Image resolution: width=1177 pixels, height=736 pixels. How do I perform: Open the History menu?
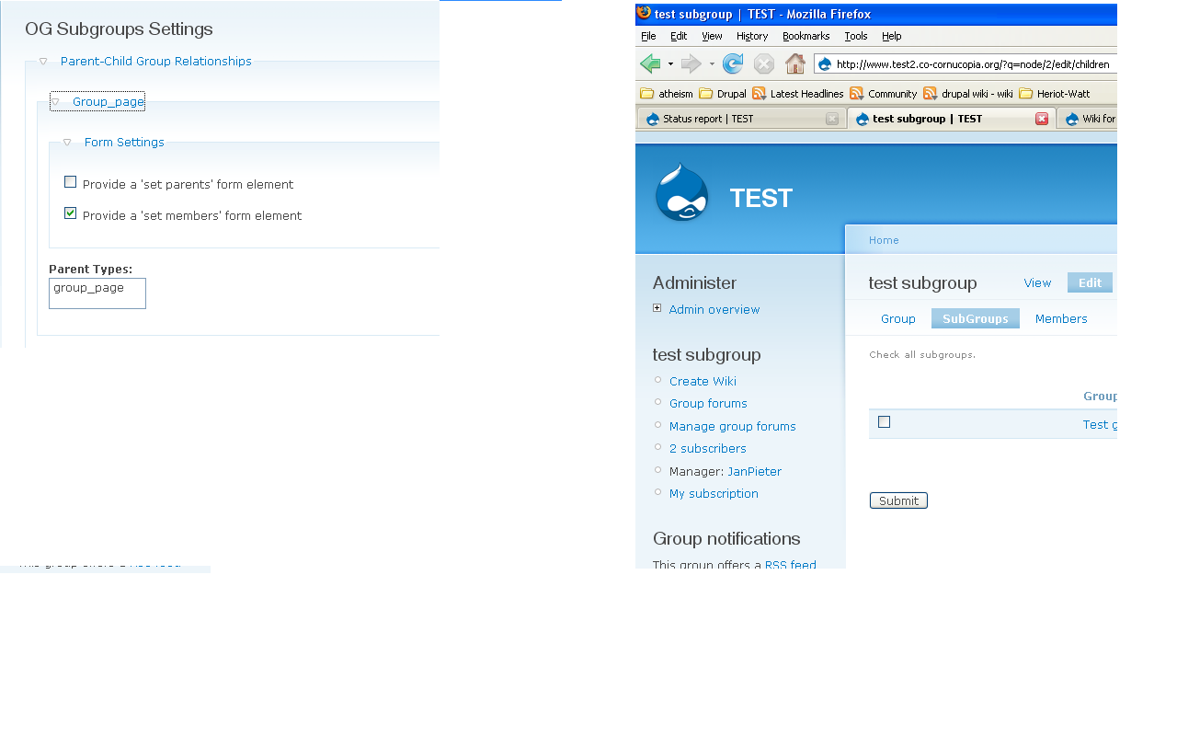tap(752, 36)
